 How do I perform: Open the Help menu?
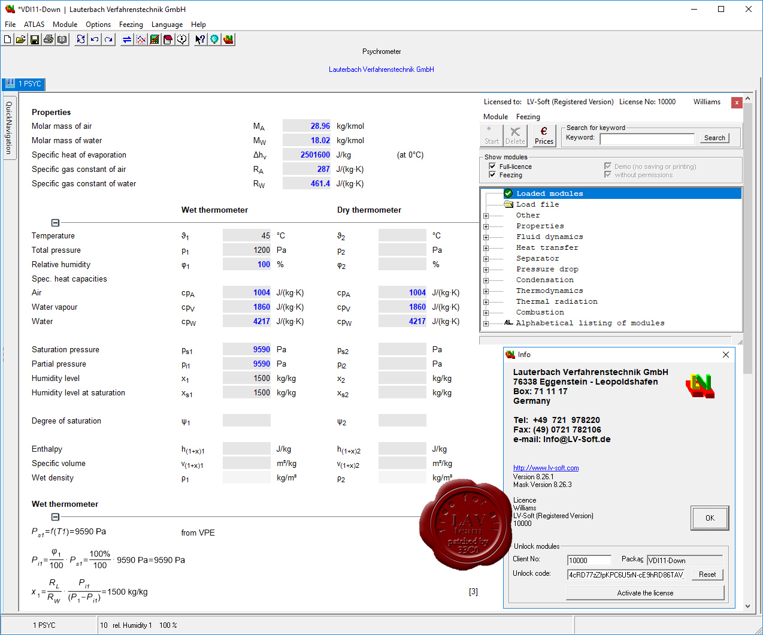198,25
